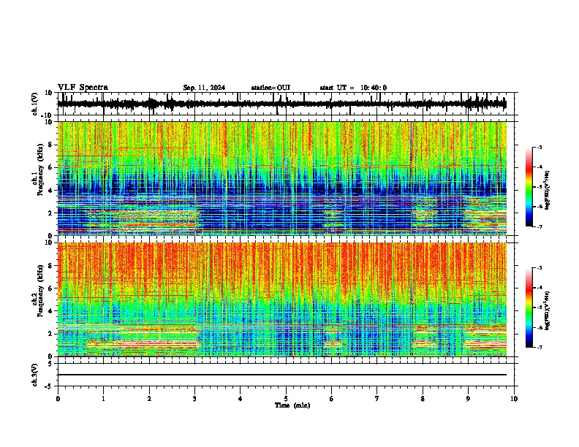This screenshot has height=447, width=579.
Task: Click the ch.2 spectrogram color bar
Action: point(529,307)
